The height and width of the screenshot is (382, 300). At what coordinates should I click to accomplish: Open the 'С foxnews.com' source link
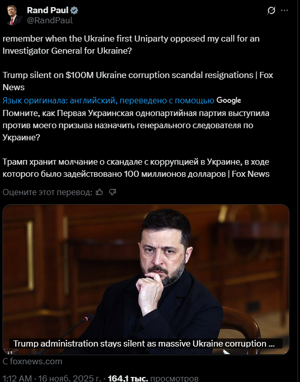[x=32, y=361]
